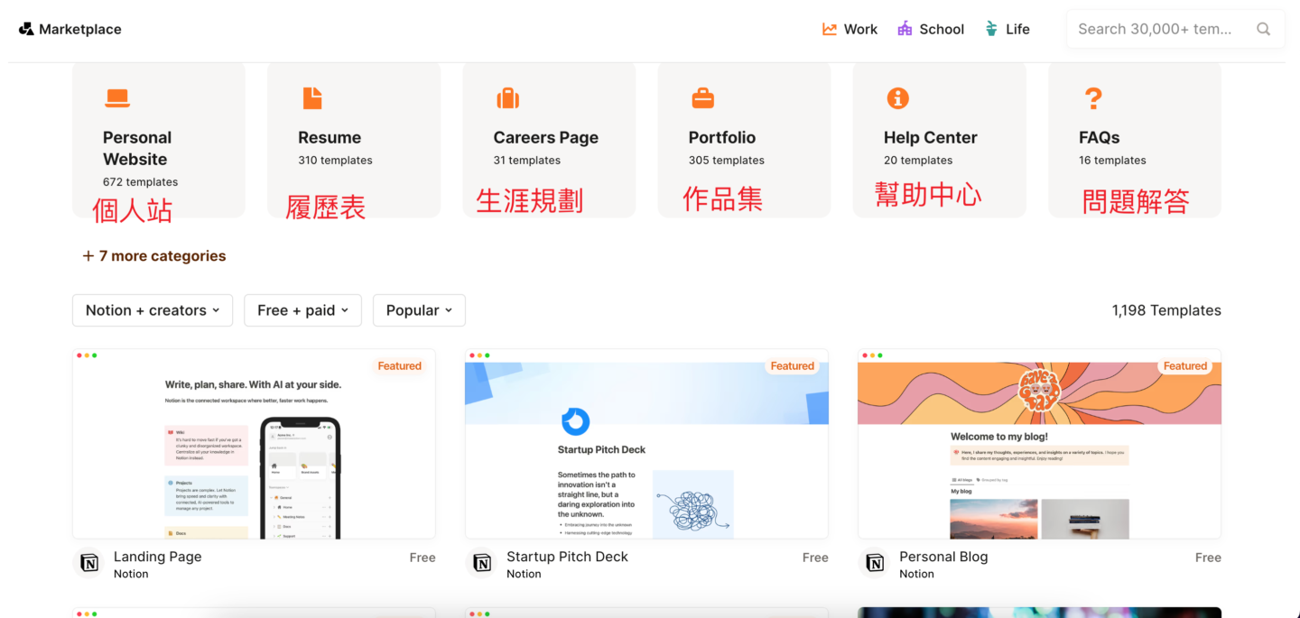Screen dimensions: 1300x618
Task: Open the Personal Blog template thumbnail
Action: [x=1039, y=444]
